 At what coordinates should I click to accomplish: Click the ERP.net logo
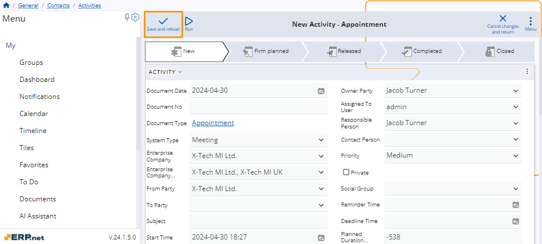pyautogui.click(x=24, y=237)
